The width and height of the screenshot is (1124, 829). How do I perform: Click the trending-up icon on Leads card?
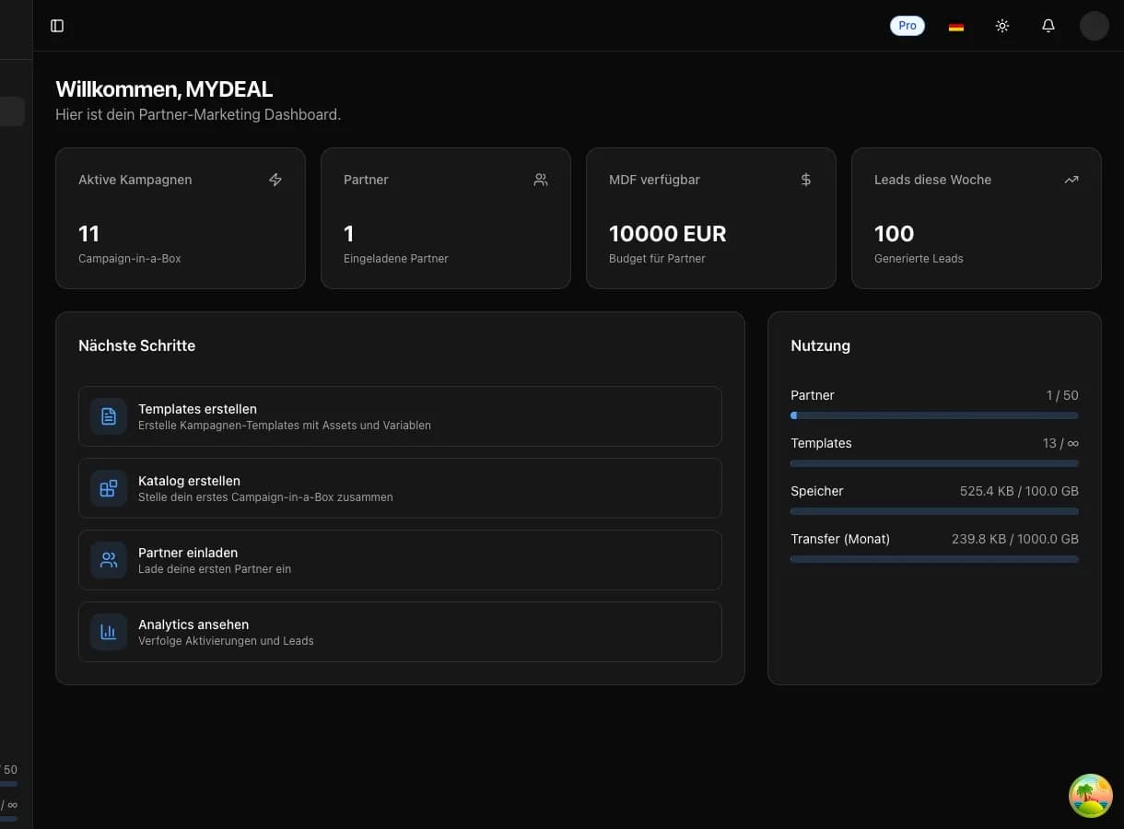click(x=1071, y=180)
